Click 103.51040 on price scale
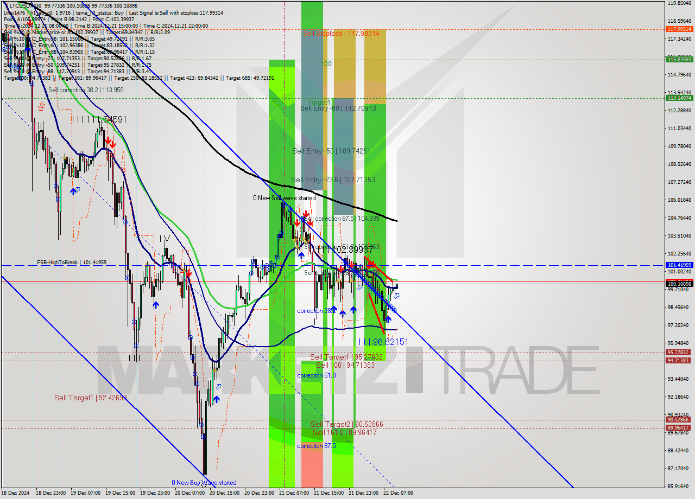Viewport: 695px width, 499px height. pos(679,236)
